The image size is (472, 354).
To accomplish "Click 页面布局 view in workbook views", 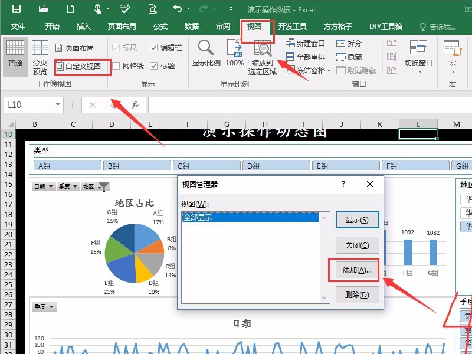I will pyautogui.click(x=75, y=48).
